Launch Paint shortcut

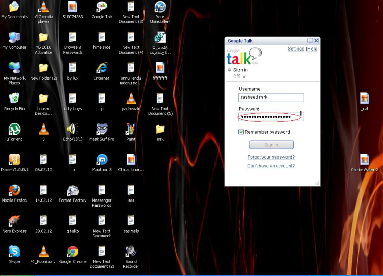[131, 129]
